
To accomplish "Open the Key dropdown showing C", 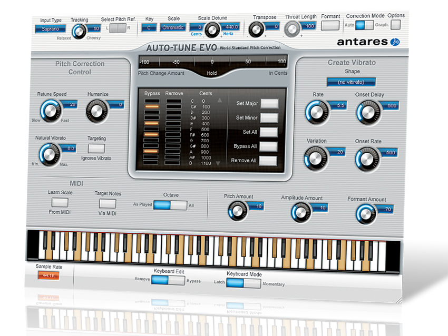I will [x=149, y=28].
